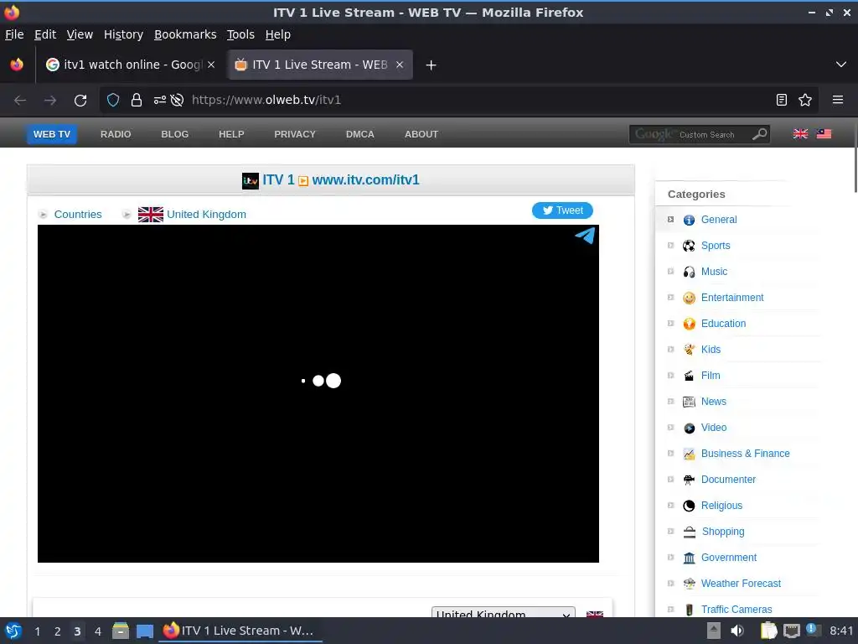Go forward to the next page
This screenshot has width=858, height=644.
pos(50,101)
